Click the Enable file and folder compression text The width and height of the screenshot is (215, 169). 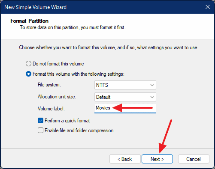point(79,130)
